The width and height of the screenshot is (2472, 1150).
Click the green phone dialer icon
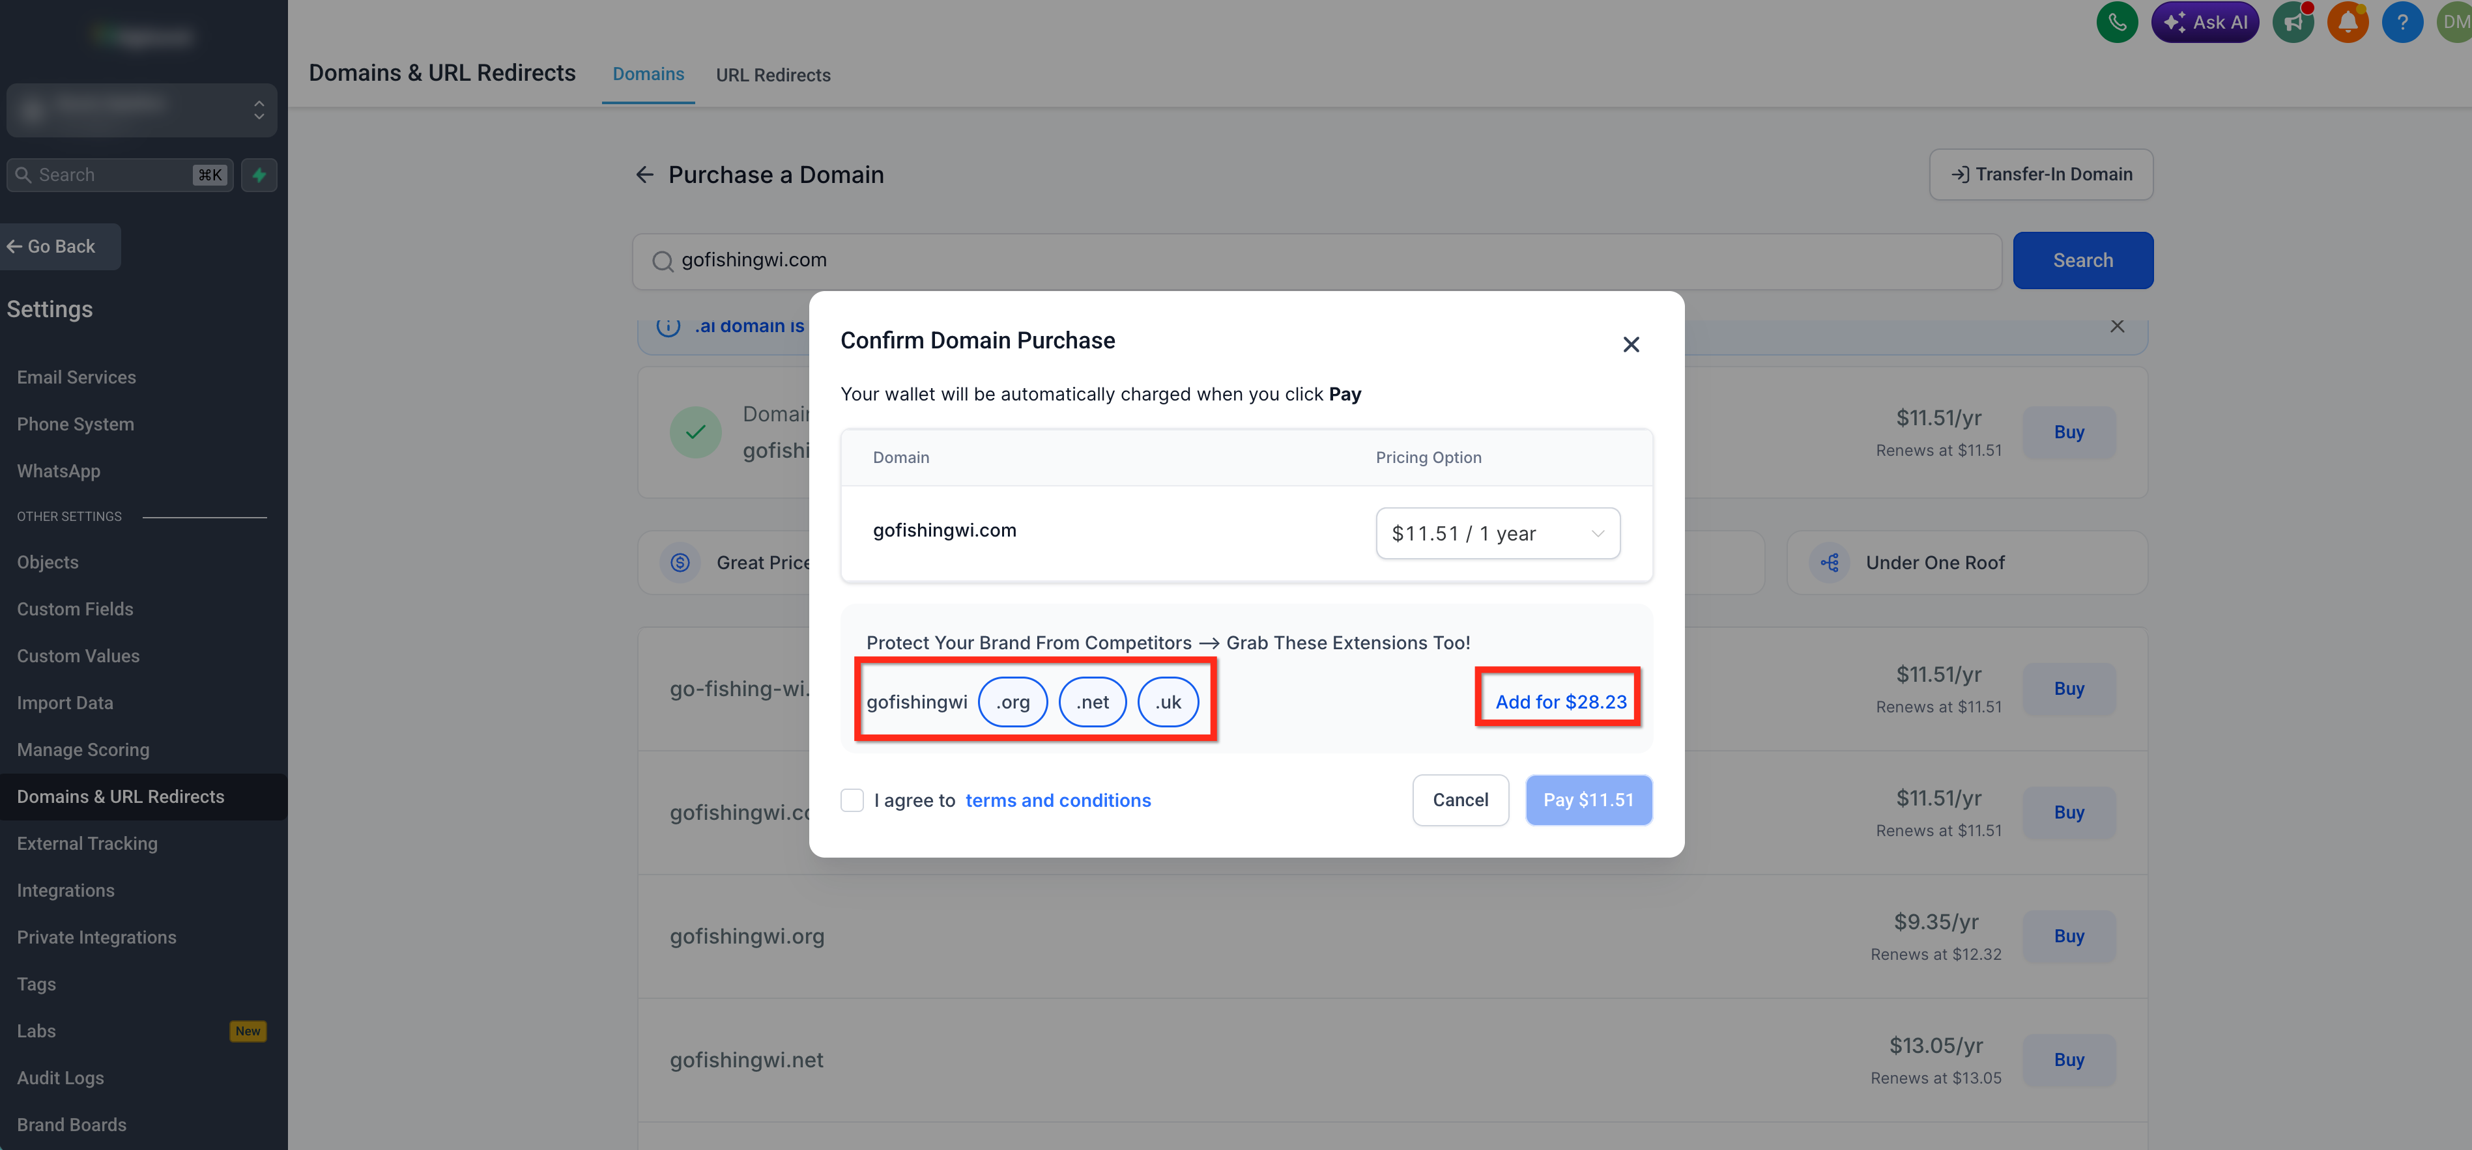(2116, 21)
